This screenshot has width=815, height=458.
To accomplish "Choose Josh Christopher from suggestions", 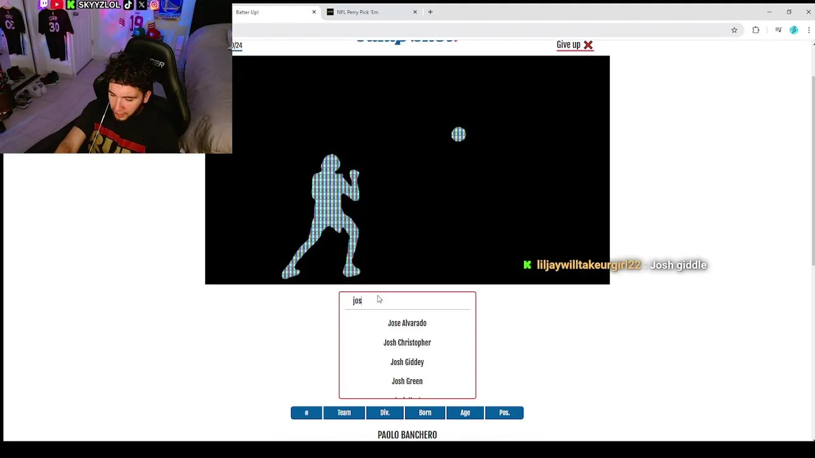I will coord(407,342).
